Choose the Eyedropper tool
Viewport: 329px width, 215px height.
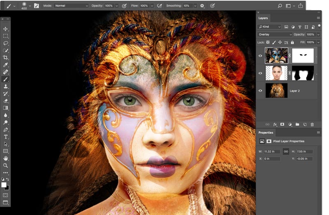pyautogui.click(x=6, y=65)
